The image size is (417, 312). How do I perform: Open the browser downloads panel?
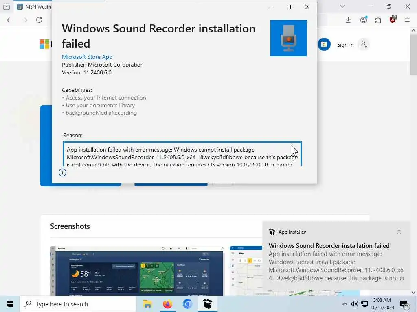pos(349,20)
